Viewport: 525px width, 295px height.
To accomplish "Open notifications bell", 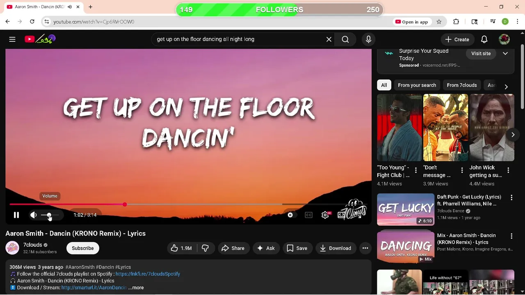I will 484,39.
